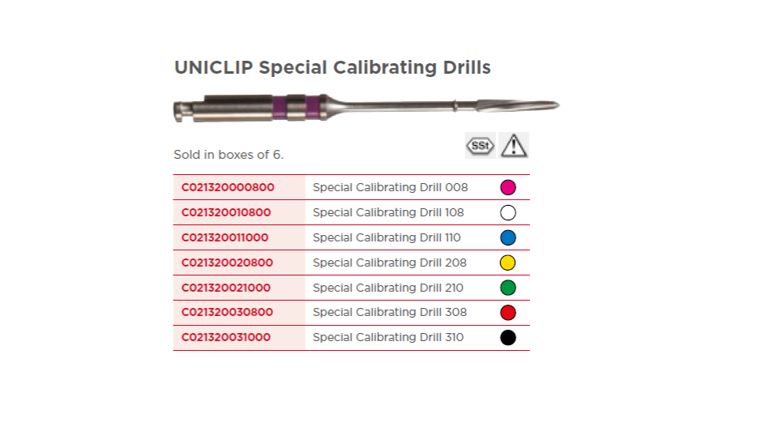Click the Special Calibrating Drill 208 description
761x427 pixels.
tap(390, 263)
